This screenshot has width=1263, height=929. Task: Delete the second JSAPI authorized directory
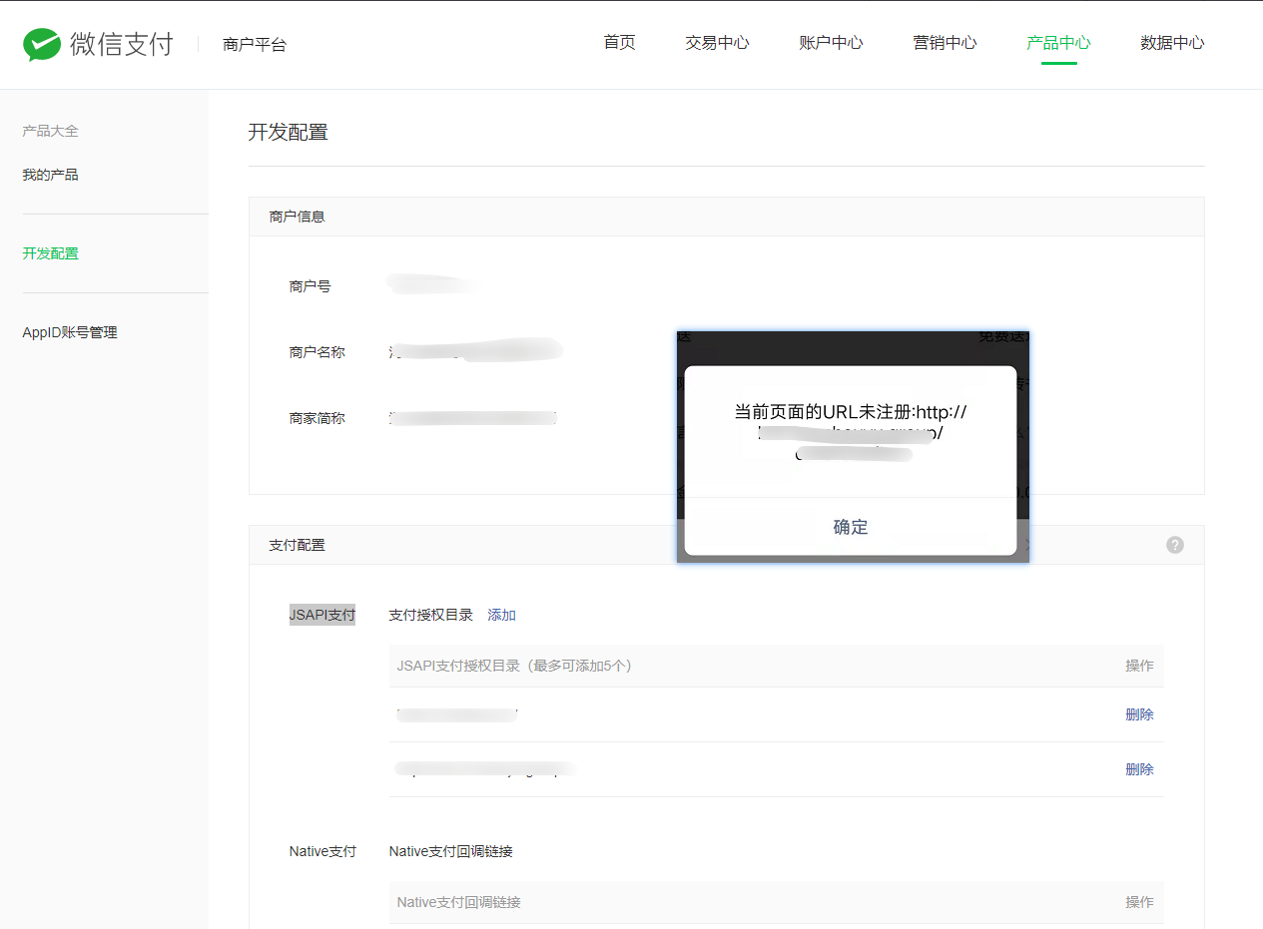tap(1139, 769)
